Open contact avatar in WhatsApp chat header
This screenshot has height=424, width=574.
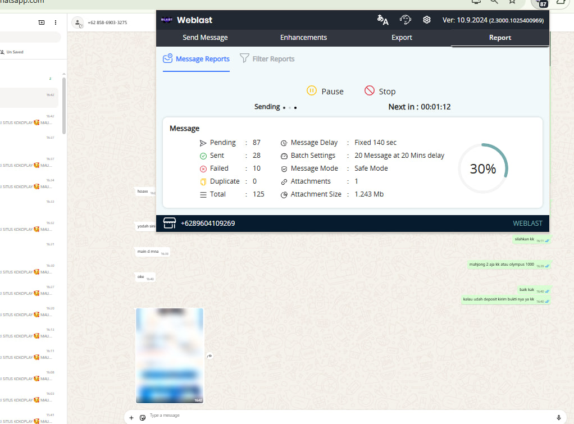(x=78, y=22)
